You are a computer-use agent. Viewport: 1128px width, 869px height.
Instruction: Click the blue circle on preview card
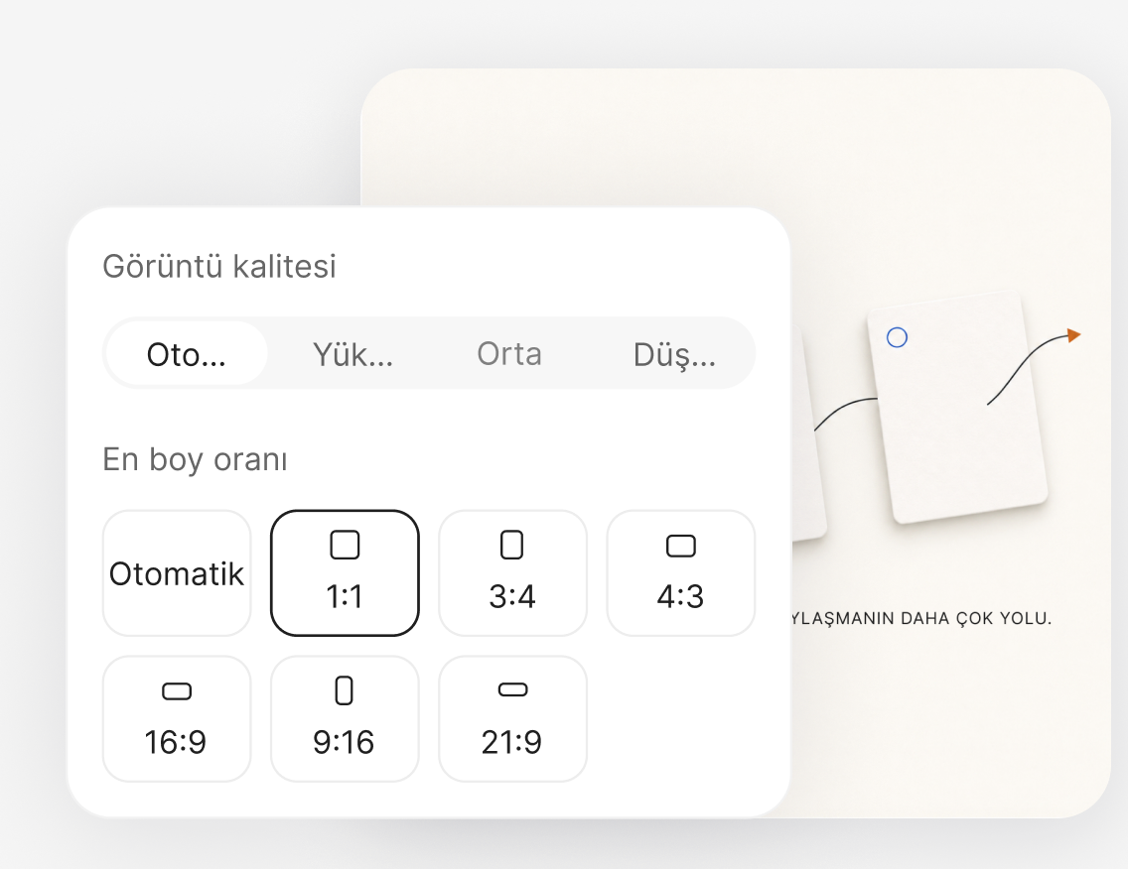point(897,337)
